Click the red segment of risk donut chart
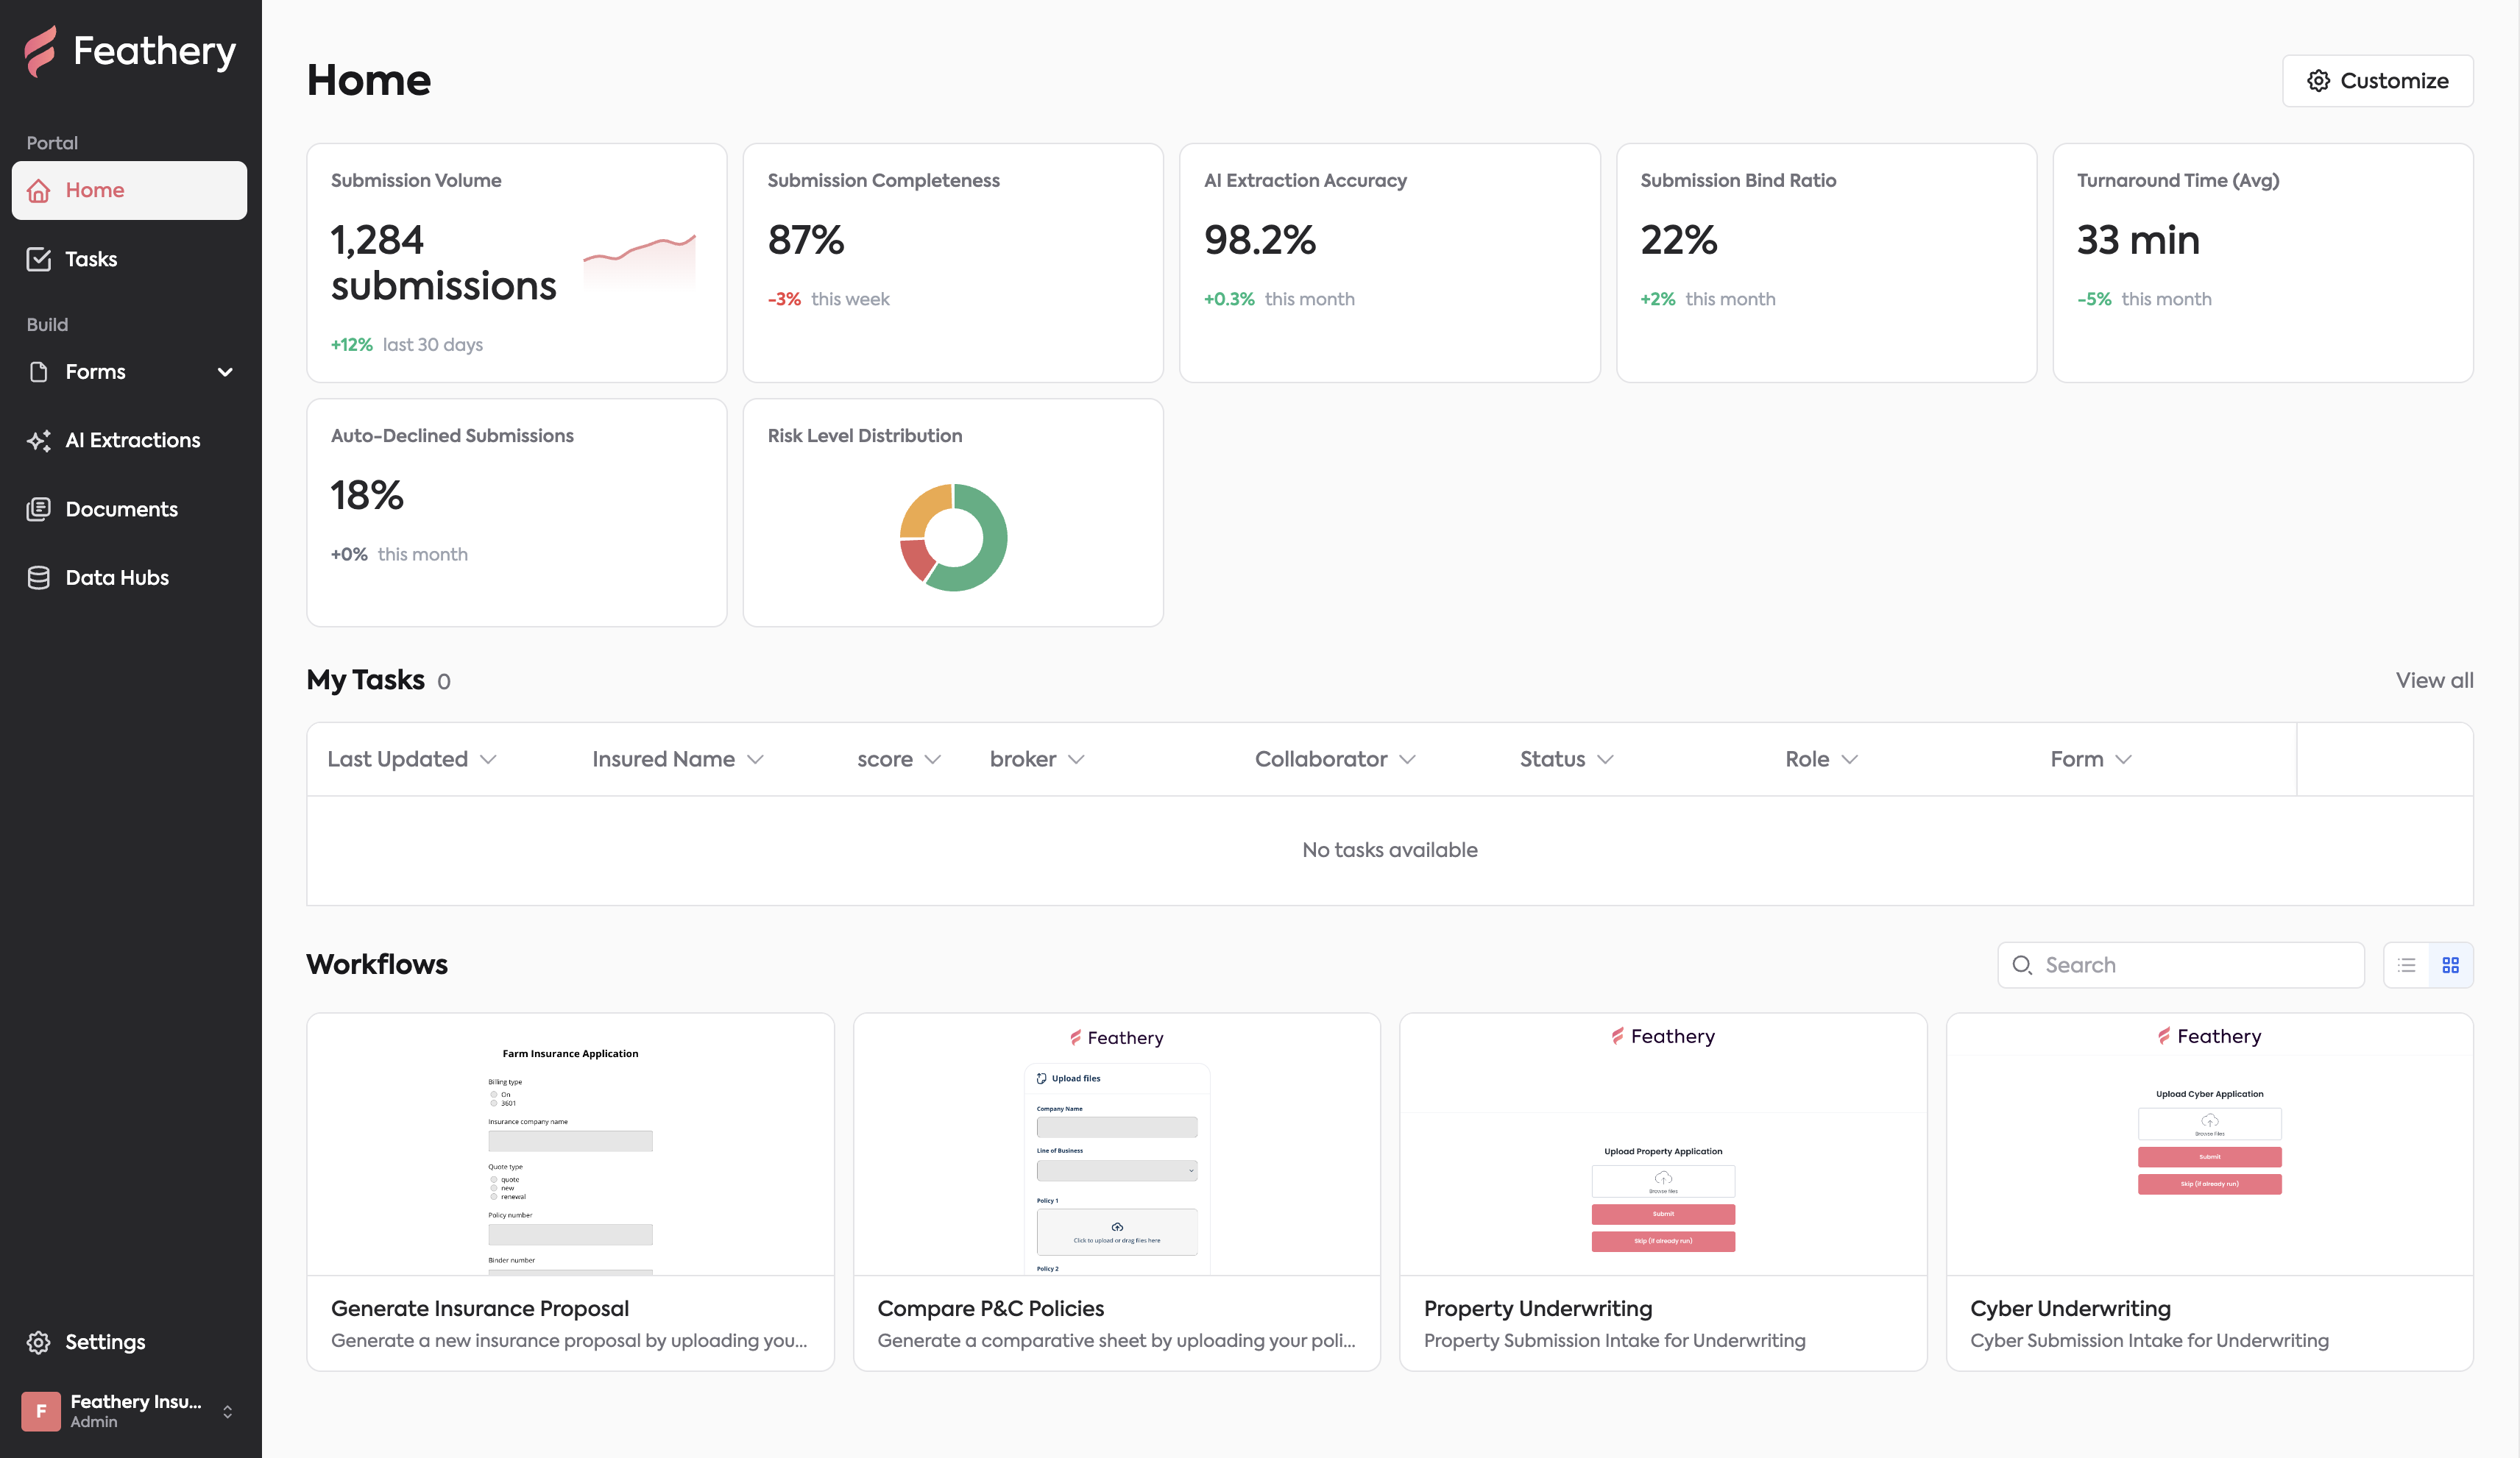The height and width of the screenshot is (1458, 2520). (x=917, y=560)
